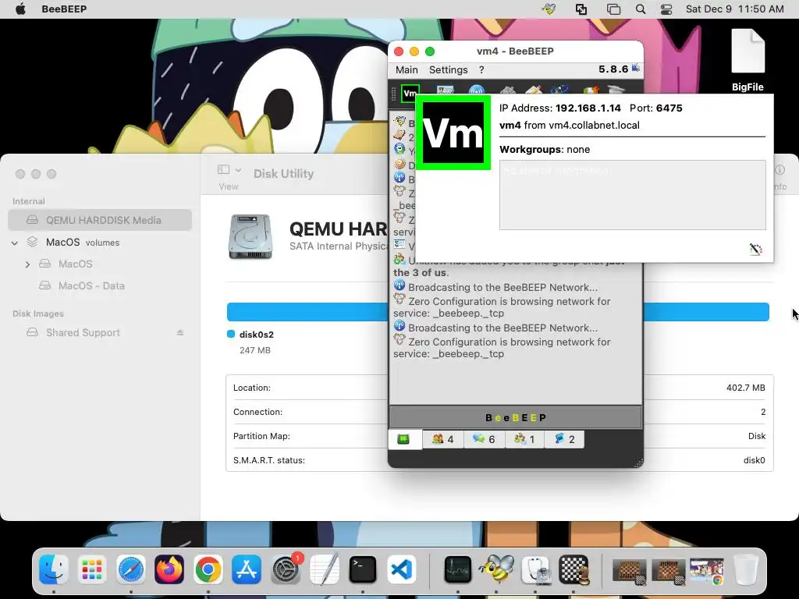This screenshot has width=799, height=599.
Task: Click the large Vm avatar in the popup
Action: pyautogui.click(x=453, y=133)
